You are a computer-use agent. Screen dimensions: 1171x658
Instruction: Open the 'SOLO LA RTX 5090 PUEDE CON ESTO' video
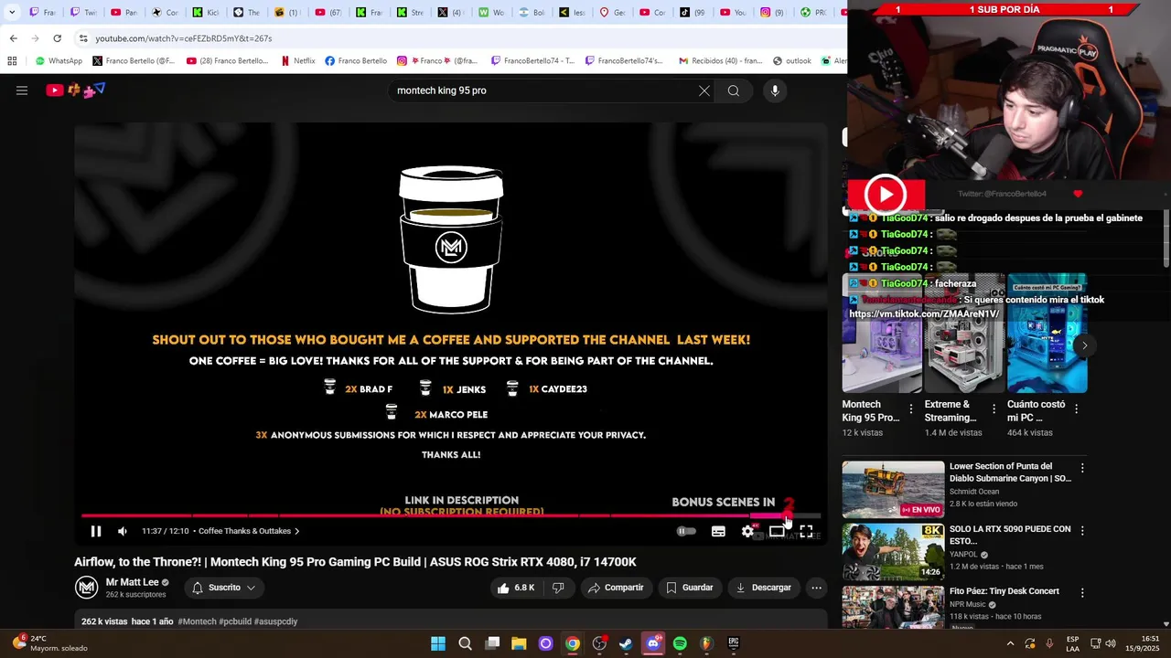click(x=1010, y=535)
